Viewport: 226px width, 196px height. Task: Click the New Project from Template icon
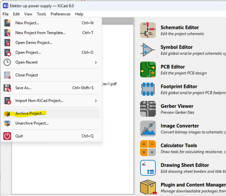(x=7, y=33)
